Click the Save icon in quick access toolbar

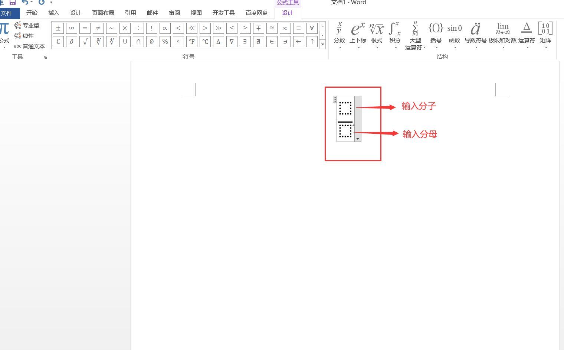point(12,2)
